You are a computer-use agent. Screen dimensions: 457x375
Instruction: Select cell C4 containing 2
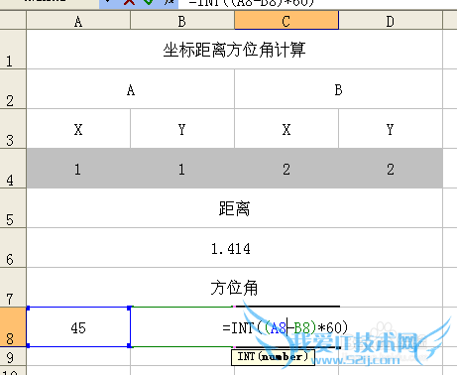(286, 169)
